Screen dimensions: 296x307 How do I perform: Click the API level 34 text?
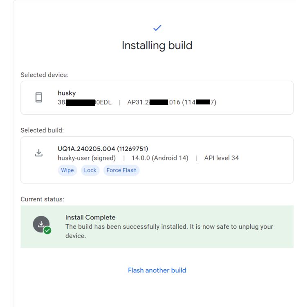[222, 158]
